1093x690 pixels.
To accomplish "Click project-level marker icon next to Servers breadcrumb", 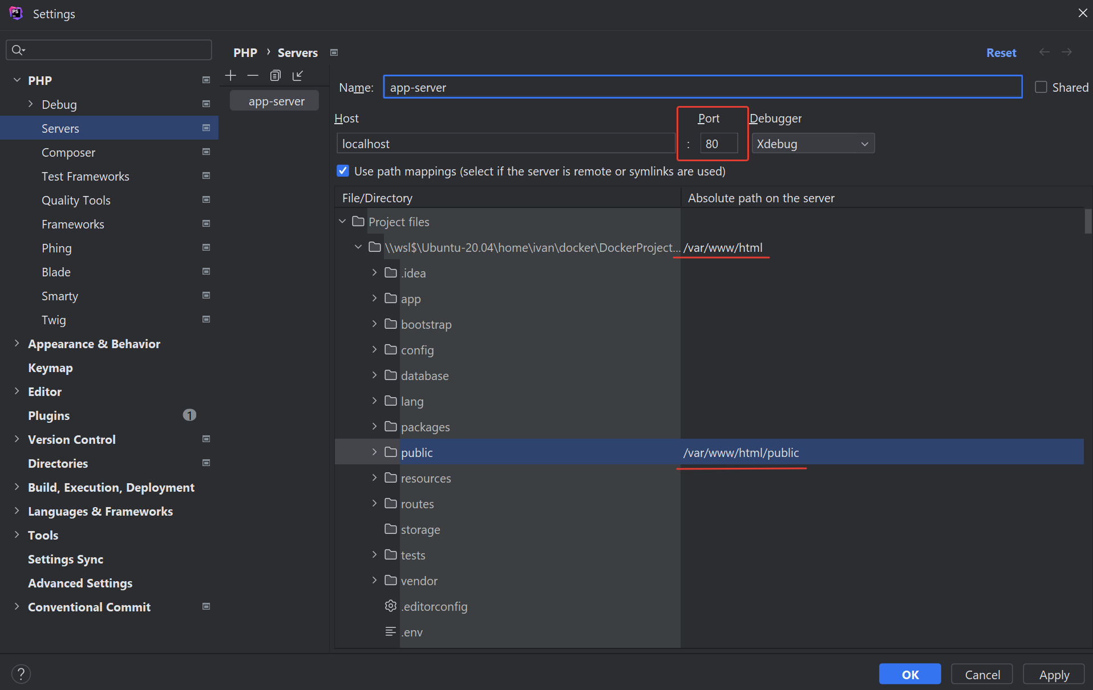I will pyautogui.click(x=334, y=52).
